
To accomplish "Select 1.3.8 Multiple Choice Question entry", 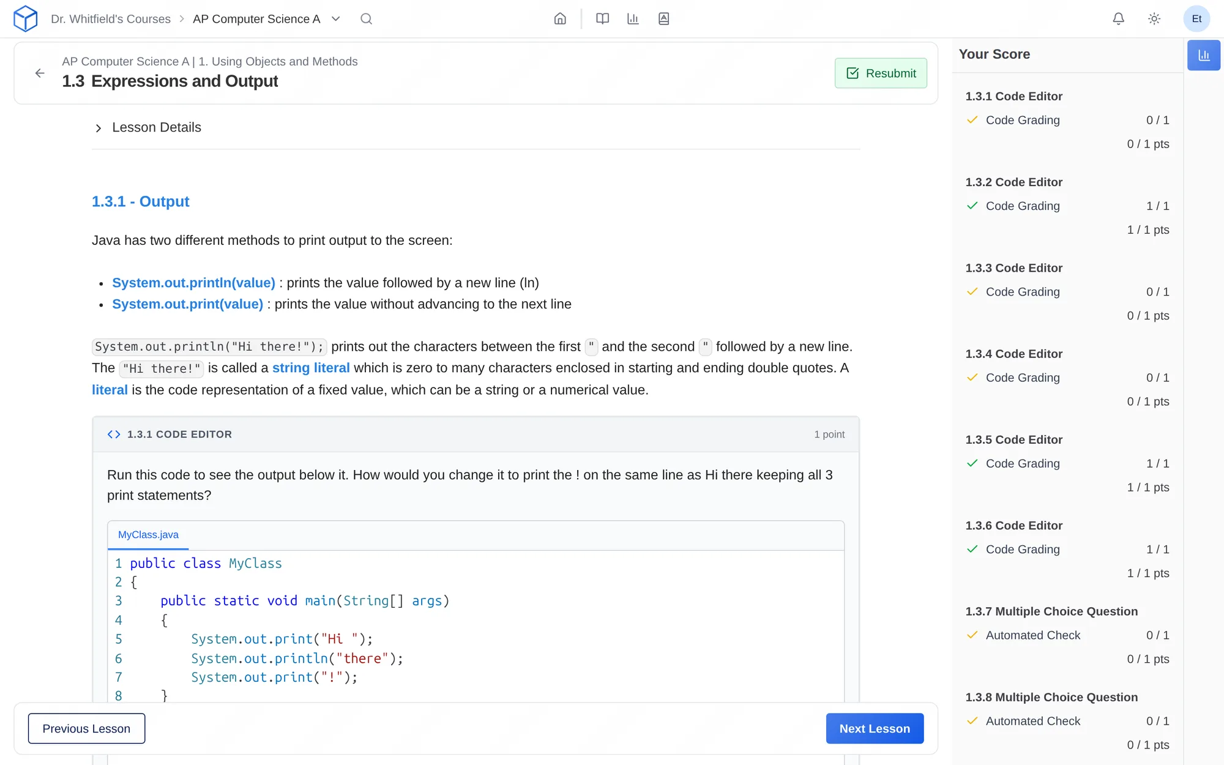I will click(1051, 697).
